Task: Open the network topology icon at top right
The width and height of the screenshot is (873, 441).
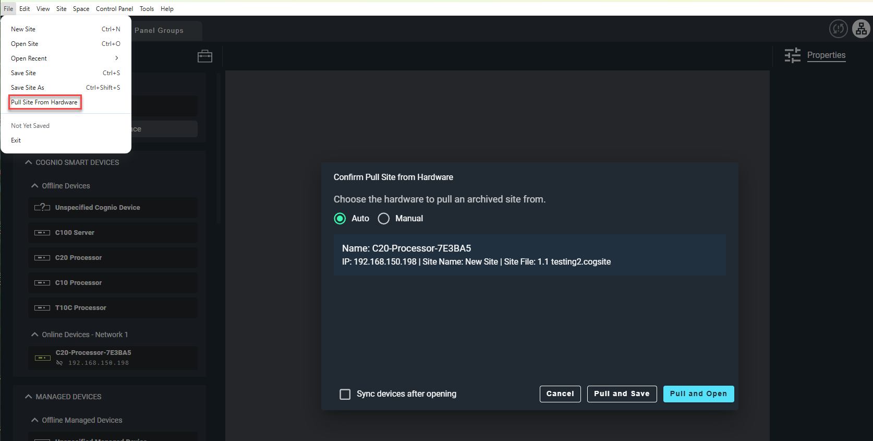Action: click(861, 29)
